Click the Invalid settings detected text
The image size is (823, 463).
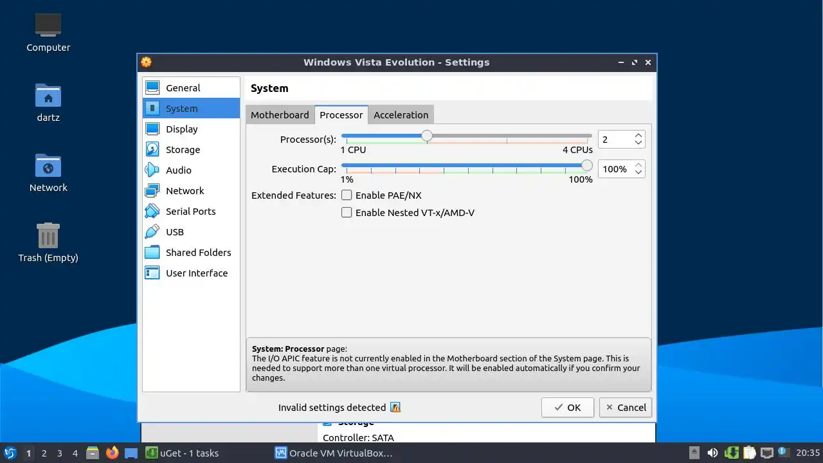coord(332,408)
